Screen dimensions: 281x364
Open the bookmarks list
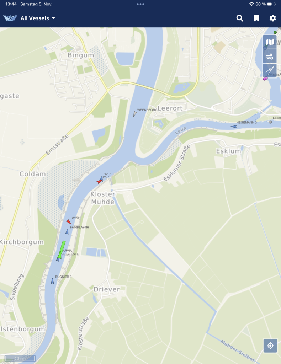(256, 18)
